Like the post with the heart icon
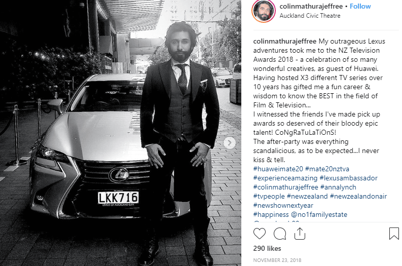Viewport: 402px width, 266px height. tap(260, 234)
